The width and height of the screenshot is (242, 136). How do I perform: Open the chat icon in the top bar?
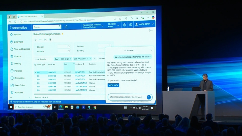tap(131, 25)
